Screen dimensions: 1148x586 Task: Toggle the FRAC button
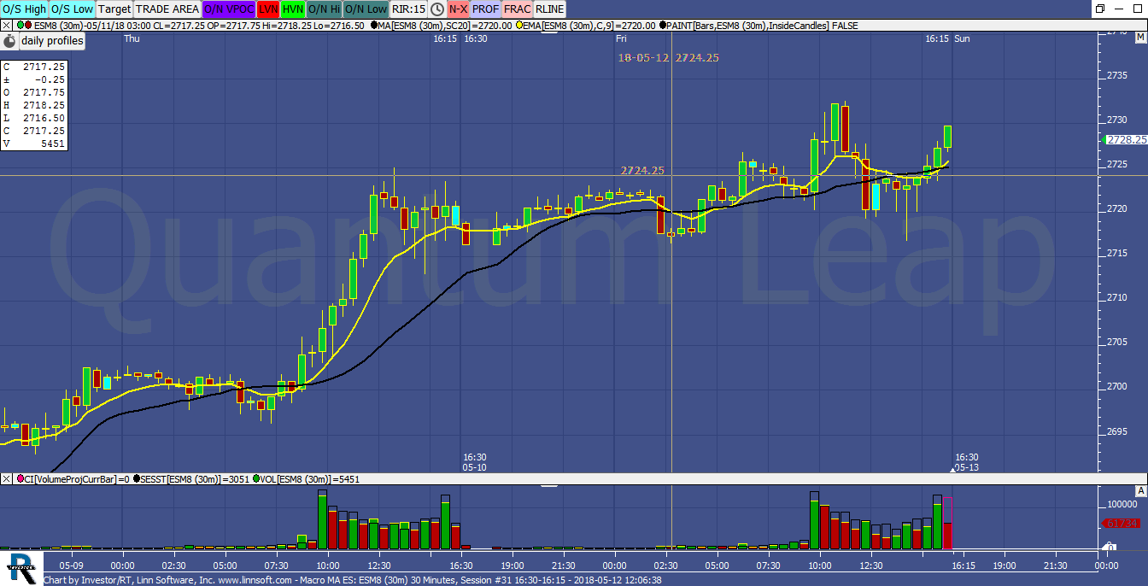517,9
